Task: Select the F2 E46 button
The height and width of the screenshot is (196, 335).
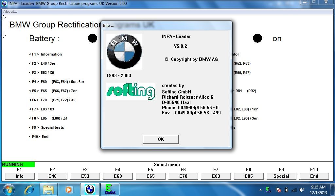Action: (52, 176)
